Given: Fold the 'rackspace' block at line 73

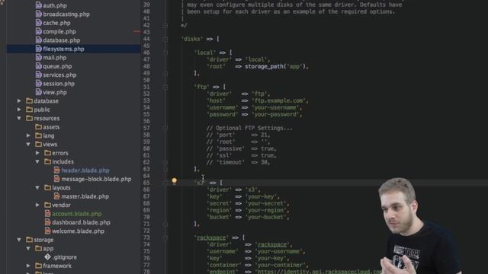Looking at the screenshot, I should tap(166, 238).
